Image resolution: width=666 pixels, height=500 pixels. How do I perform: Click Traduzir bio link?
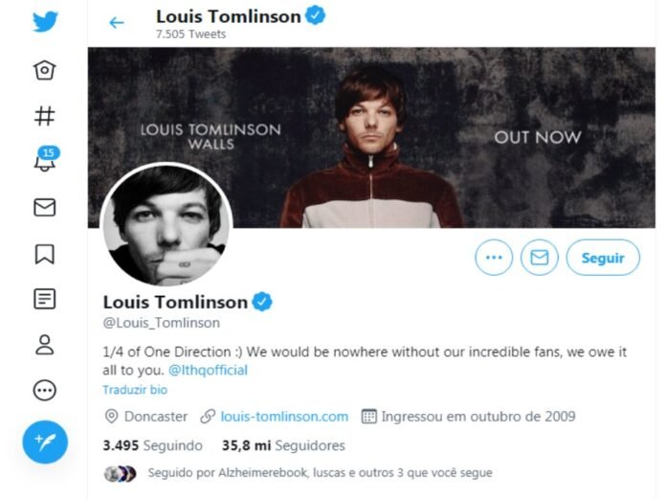pos(135,390)
